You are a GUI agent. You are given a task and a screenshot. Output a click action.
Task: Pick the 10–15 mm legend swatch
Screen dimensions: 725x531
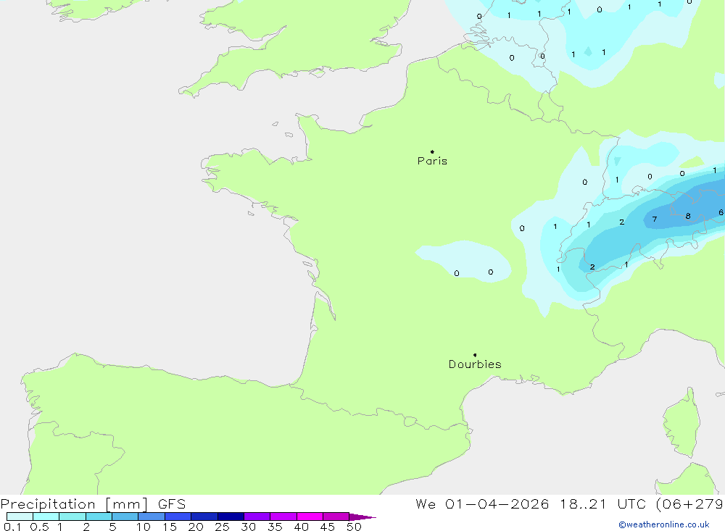(152, 517)
